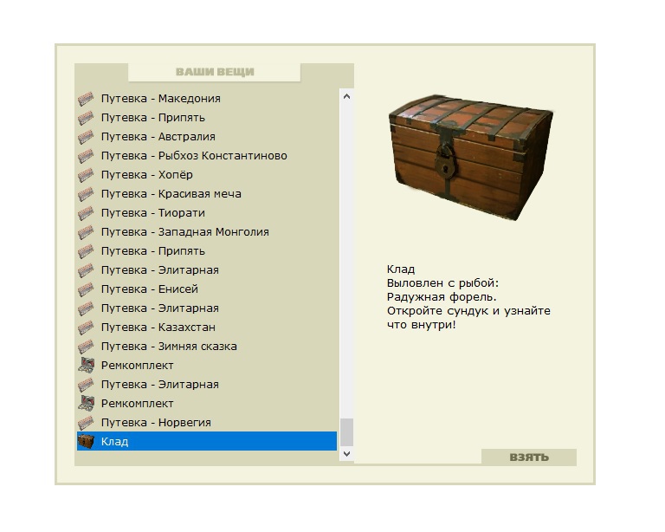Screen dimensions: 665x532
Task: Select the Путевка - Зимняя сказка item
Action: coord(207,347)
